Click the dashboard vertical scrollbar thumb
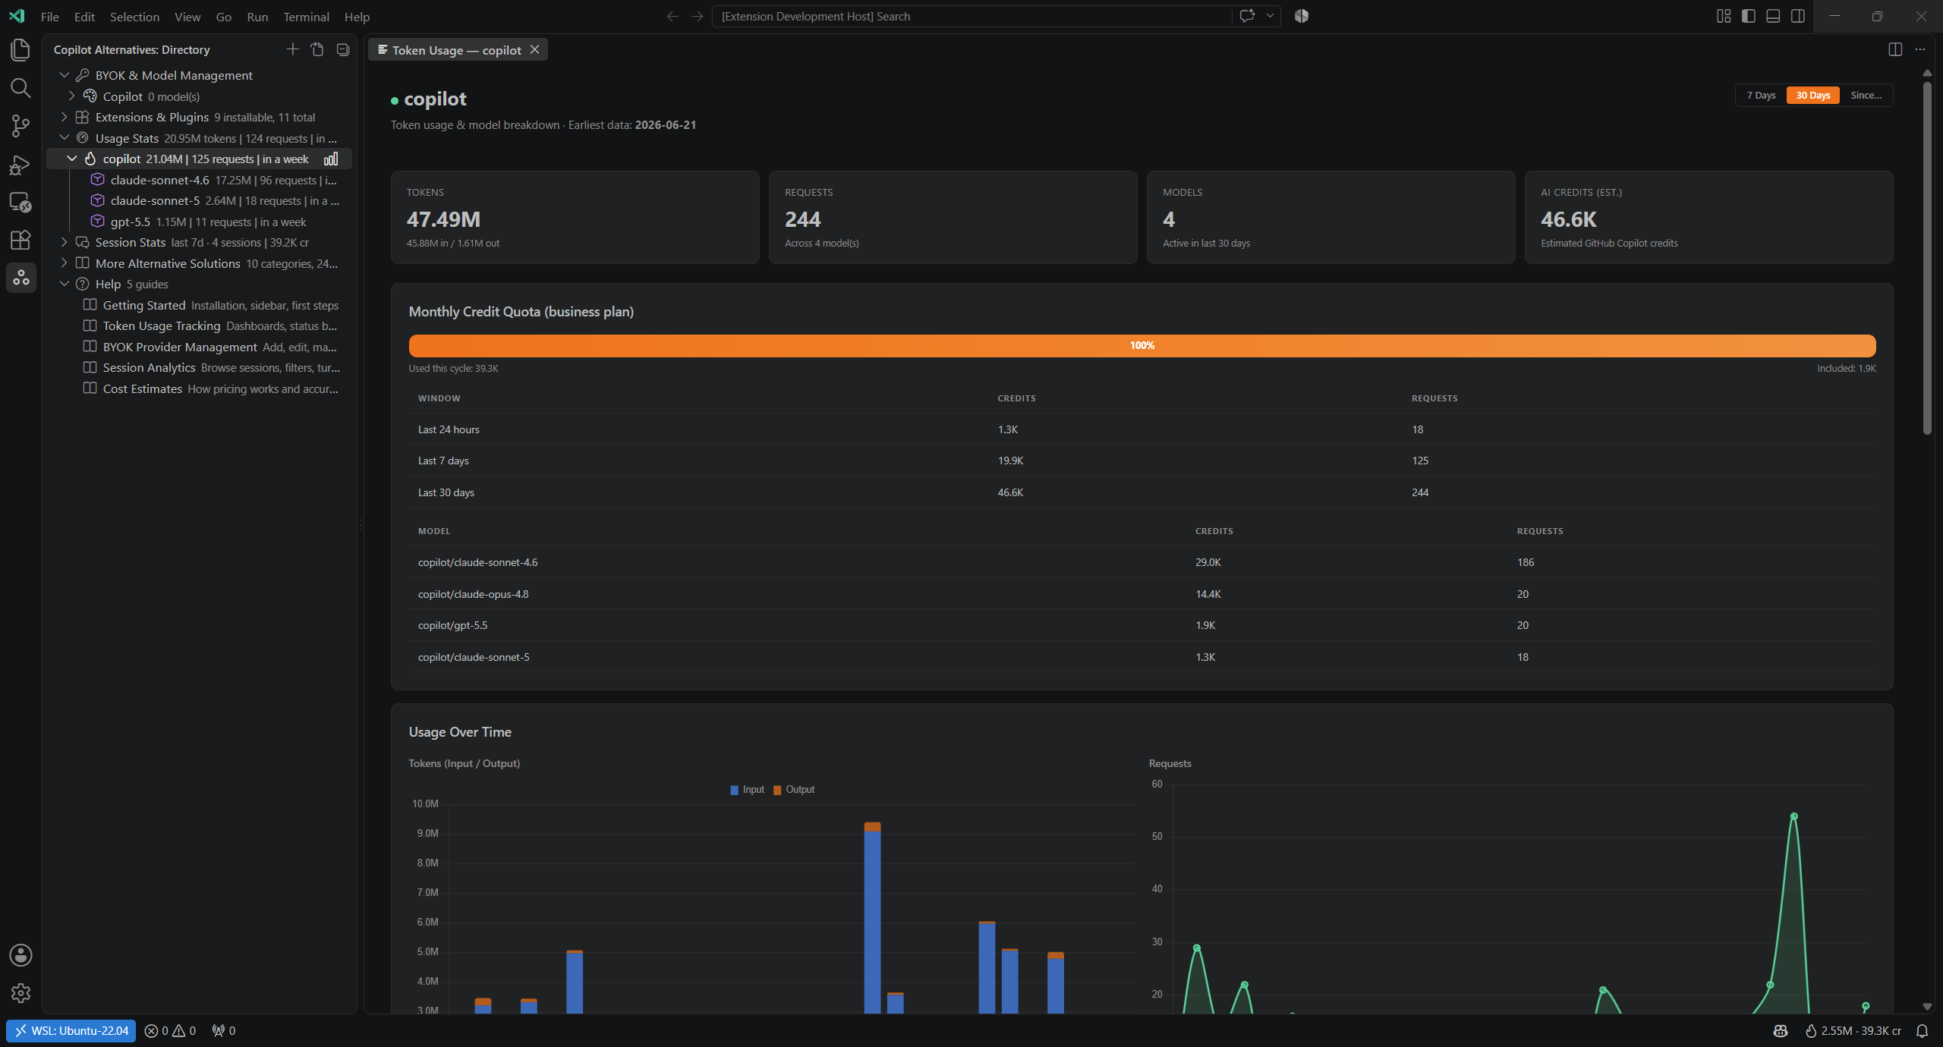The height and width of the screenshot is (1047, 1943). pos(1927,258)
